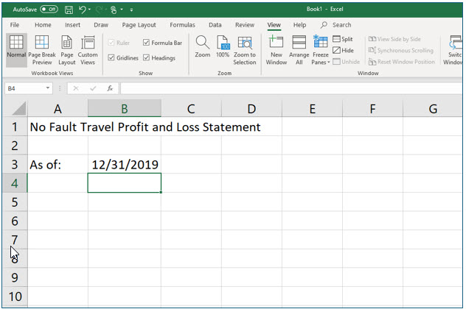Select column D header
The image size is (466, 309).
tap(251, 109)
